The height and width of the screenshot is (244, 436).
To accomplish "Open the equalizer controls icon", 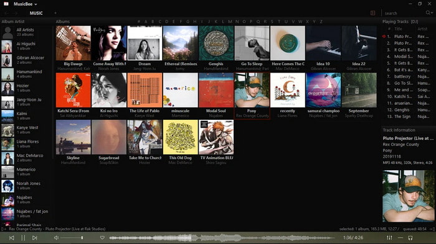I will click(x=389, y=238).
